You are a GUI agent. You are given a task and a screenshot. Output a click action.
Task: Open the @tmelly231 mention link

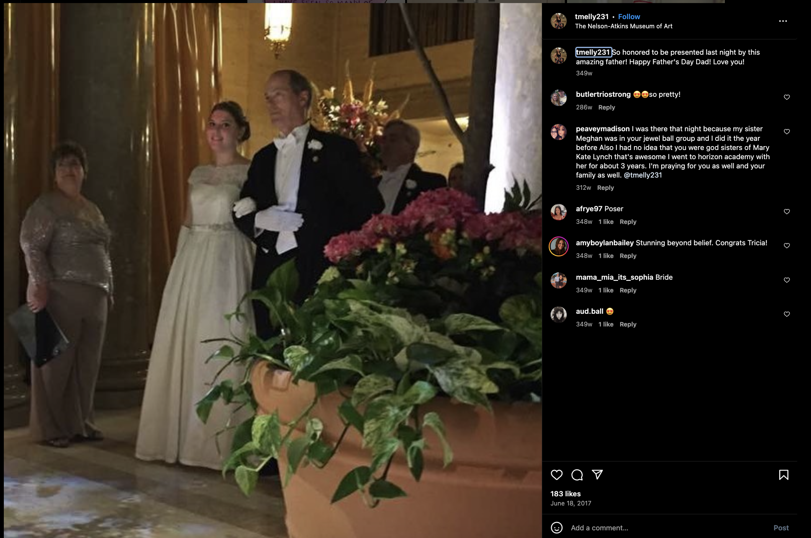[643, 175]
